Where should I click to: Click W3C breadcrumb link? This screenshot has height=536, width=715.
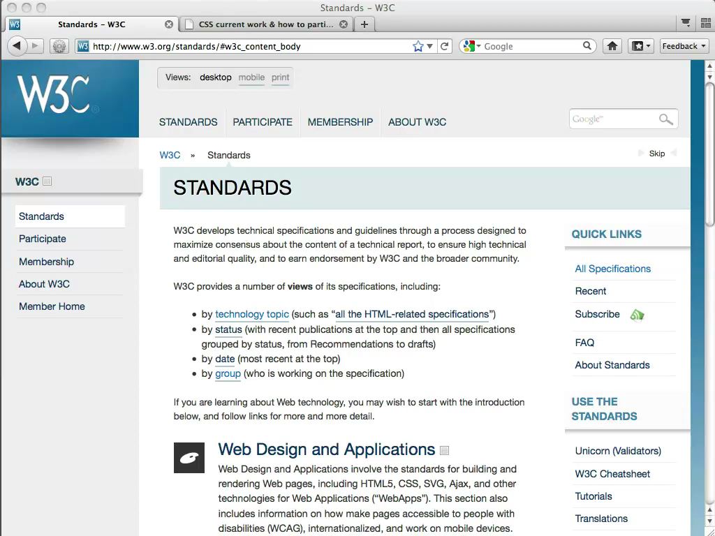[170, 155]
